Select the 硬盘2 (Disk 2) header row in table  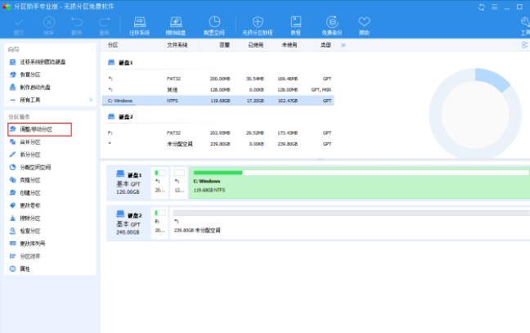coord(126,117)
